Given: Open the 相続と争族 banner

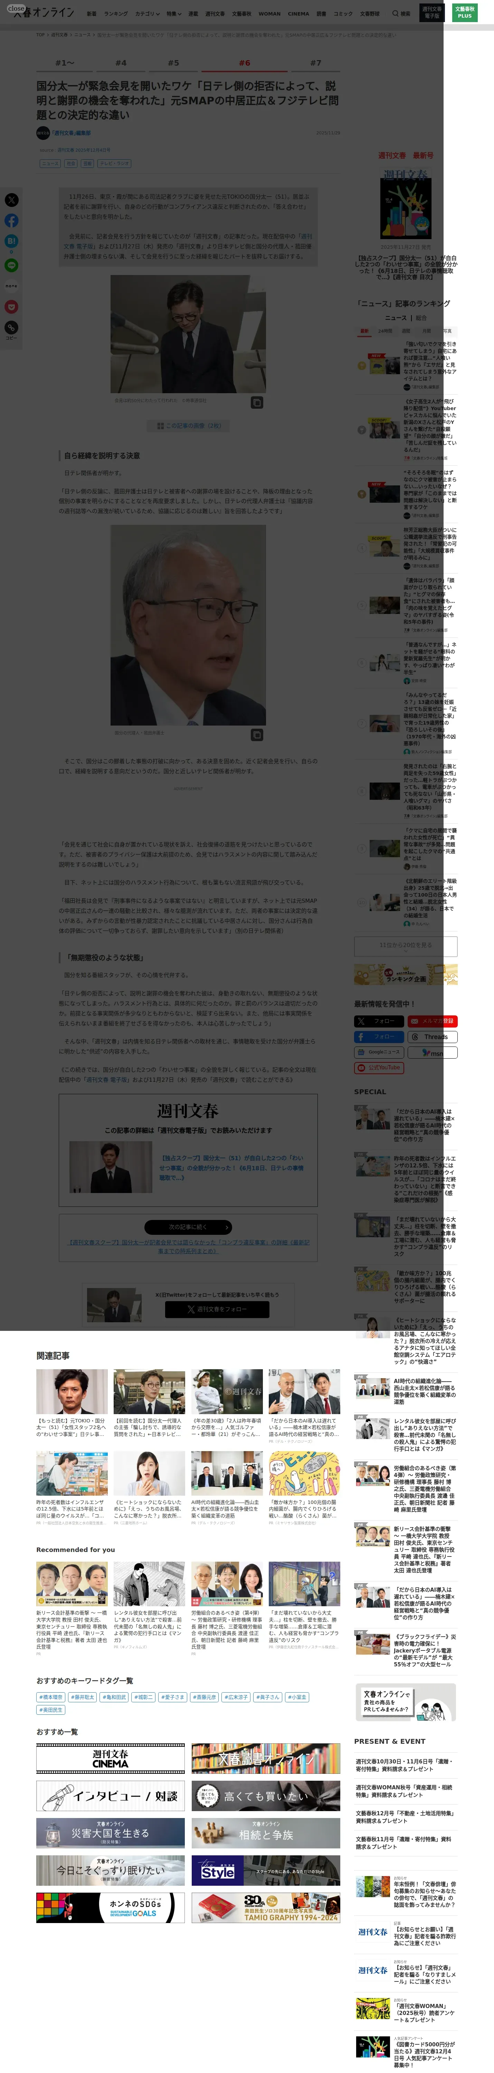Looking at the screenshot, I should point(266,1833).
